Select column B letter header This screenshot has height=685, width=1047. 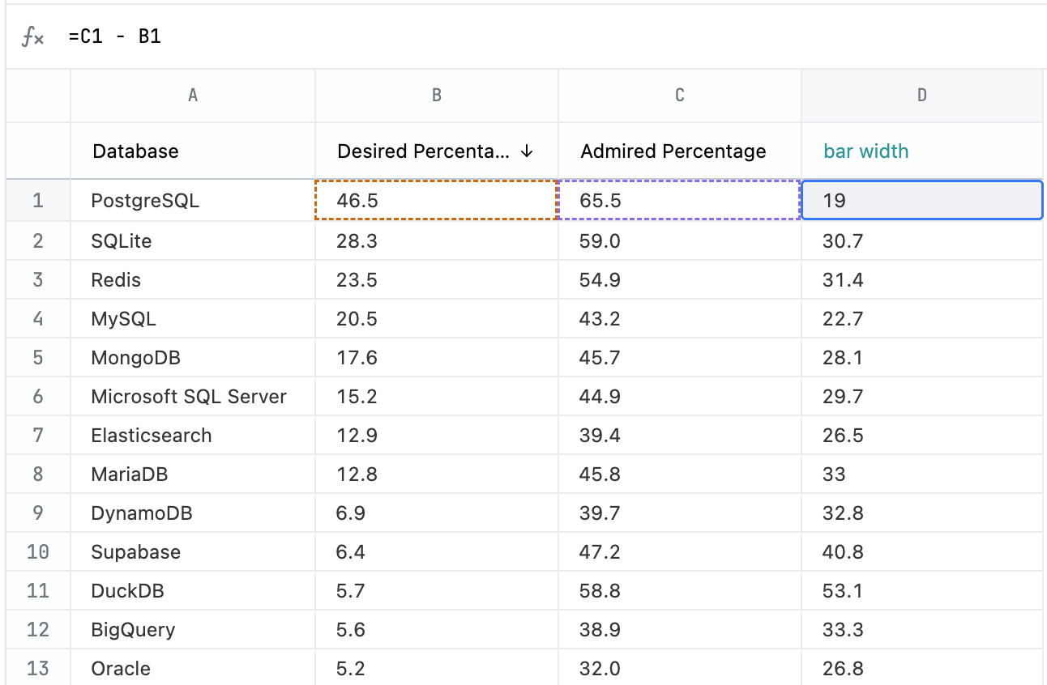tap(436, 96)
